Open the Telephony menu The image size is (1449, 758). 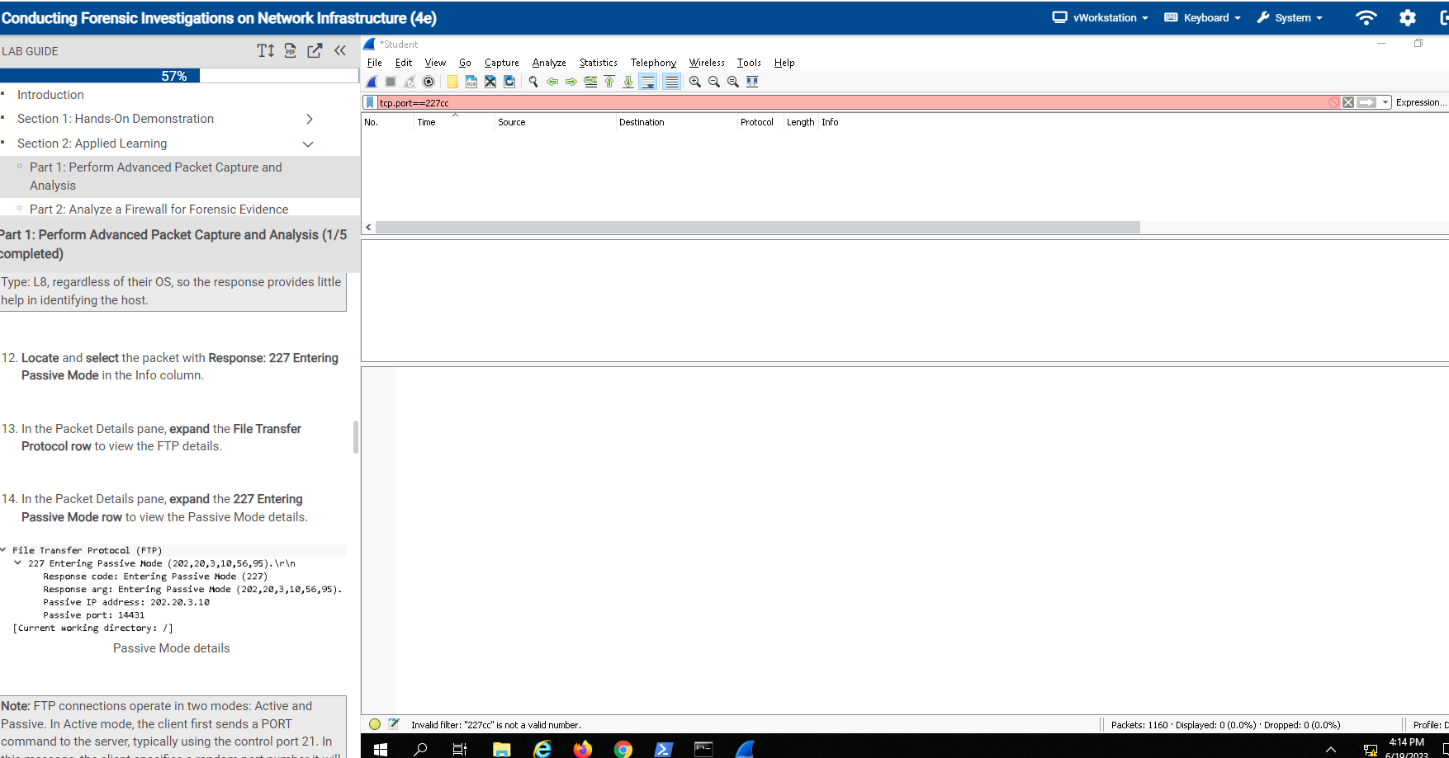click(x=653, y=63)
